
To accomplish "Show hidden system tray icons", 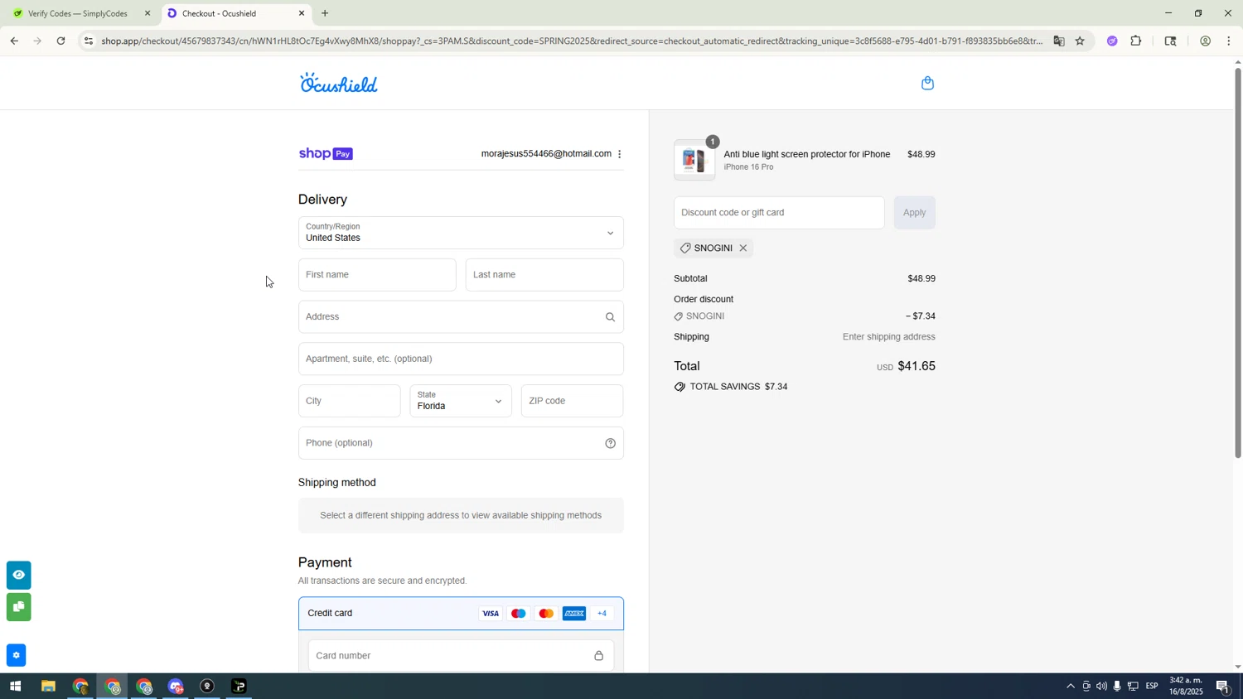I will click(1070, 687).
